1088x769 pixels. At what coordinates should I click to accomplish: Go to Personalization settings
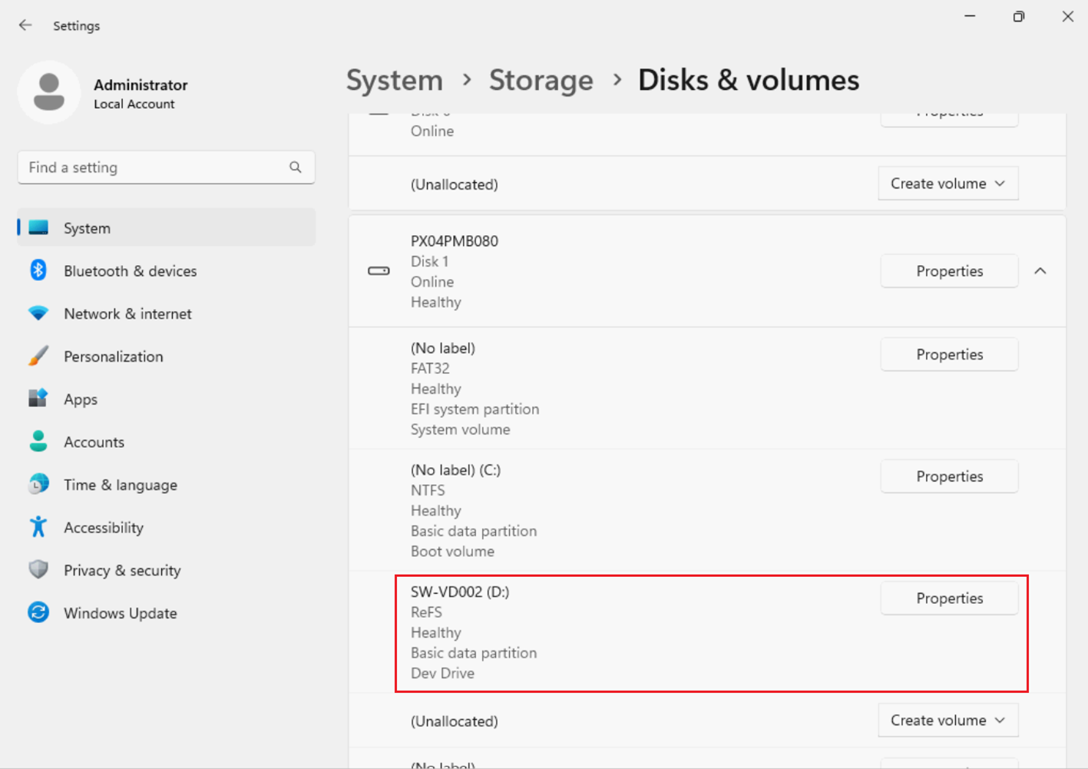[113, 356]
